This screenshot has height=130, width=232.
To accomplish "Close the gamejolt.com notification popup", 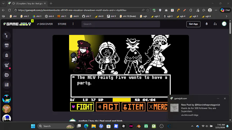I will tap(225, 98).
